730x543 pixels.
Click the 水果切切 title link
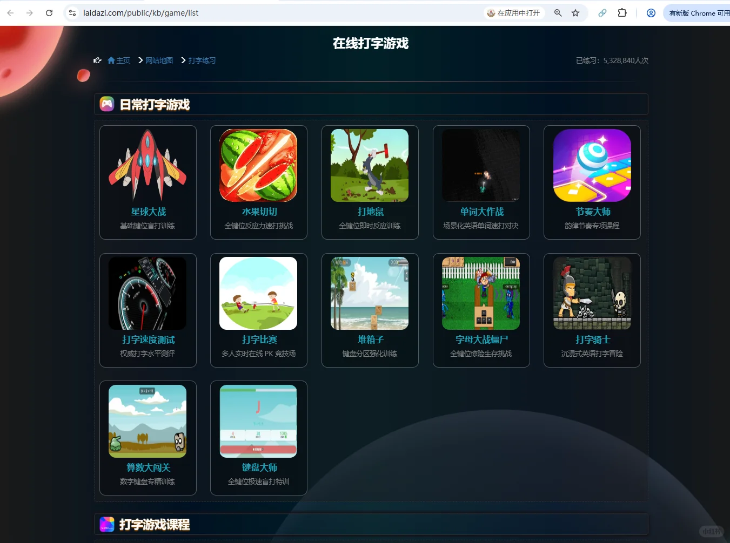259,212
